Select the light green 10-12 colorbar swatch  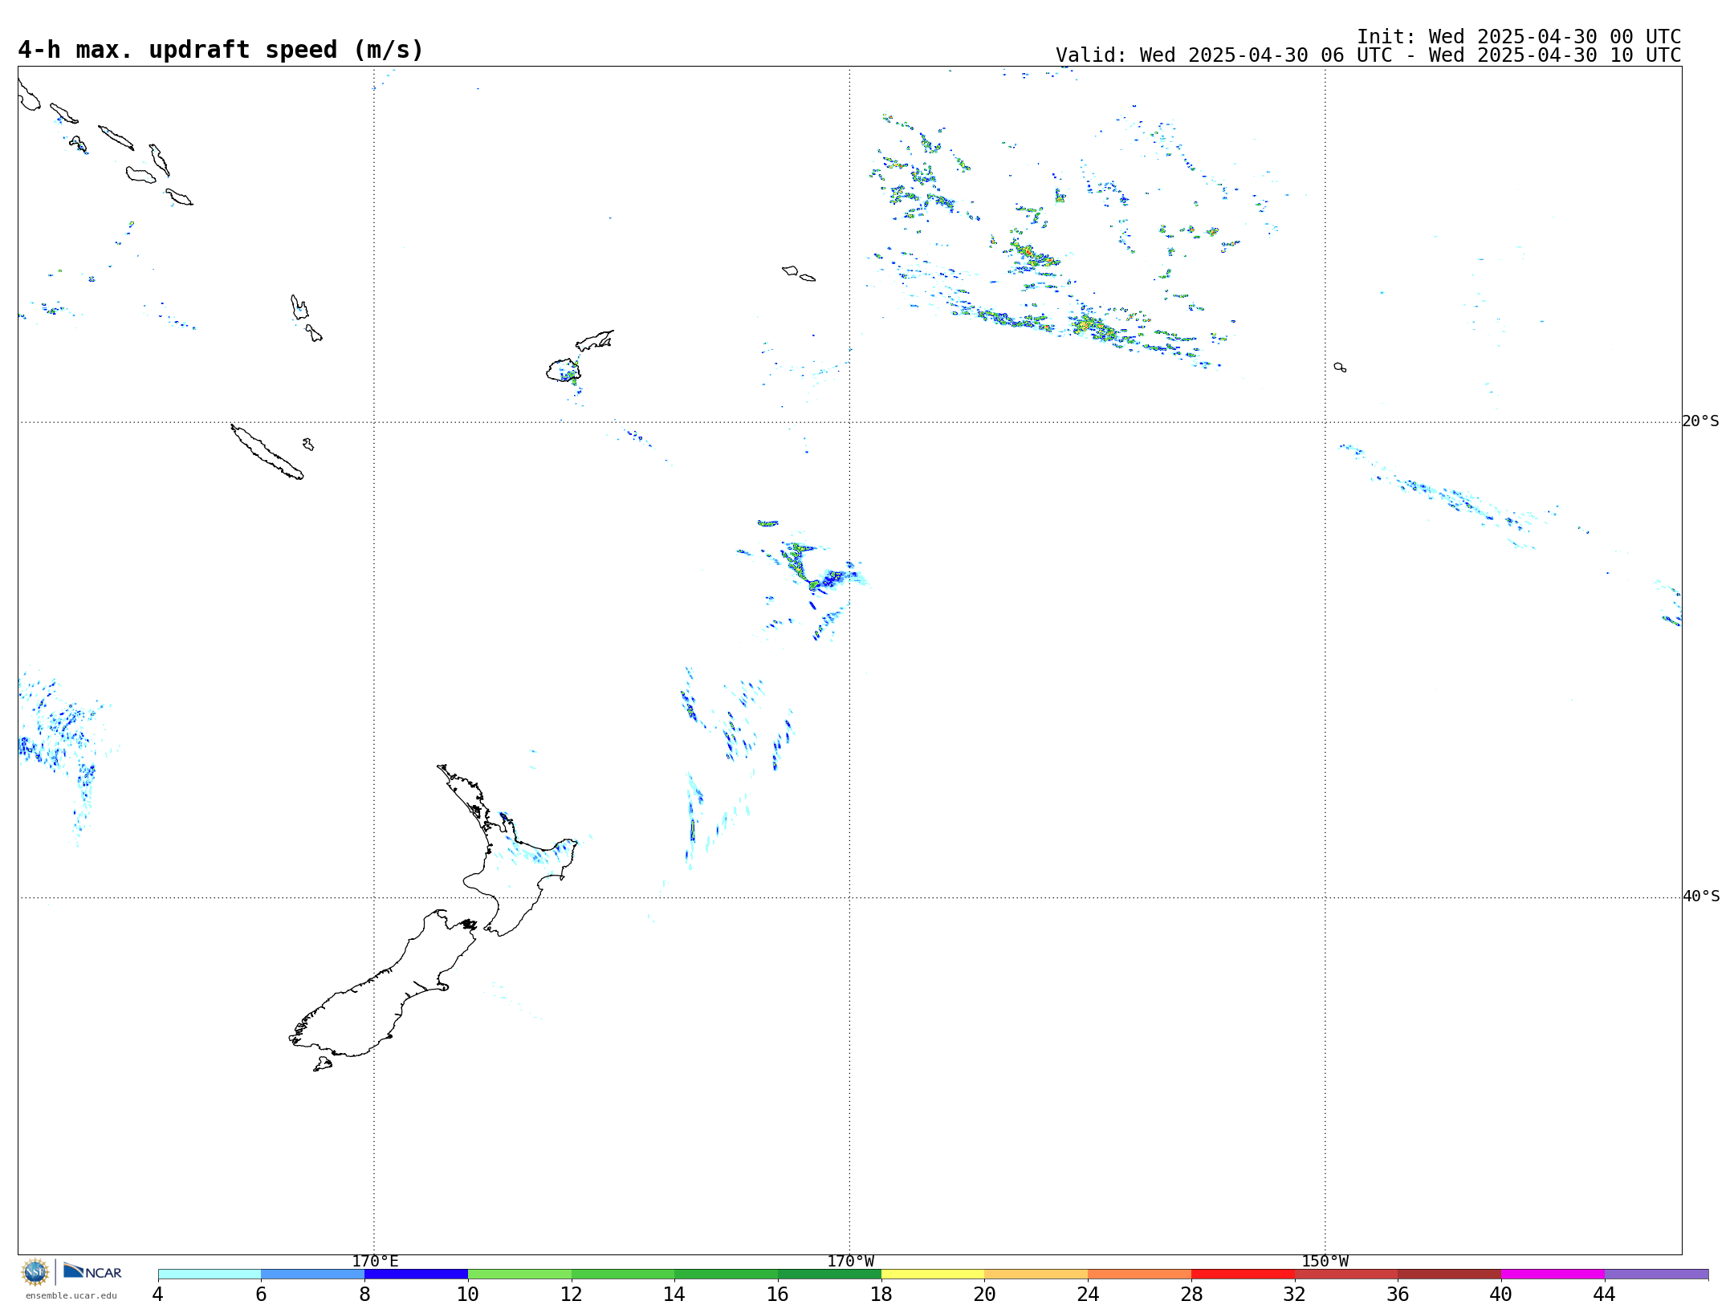519,1275
